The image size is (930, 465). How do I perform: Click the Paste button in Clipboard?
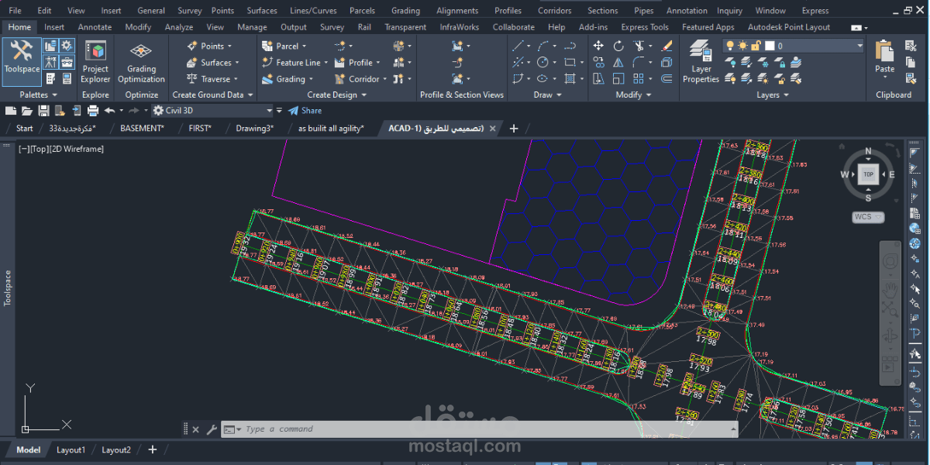coord(885,58)
